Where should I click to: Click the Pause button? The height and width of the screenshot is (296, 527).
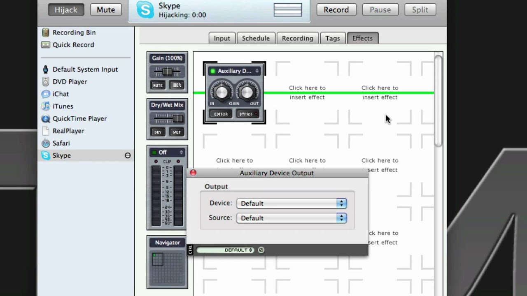coord(380,10)
